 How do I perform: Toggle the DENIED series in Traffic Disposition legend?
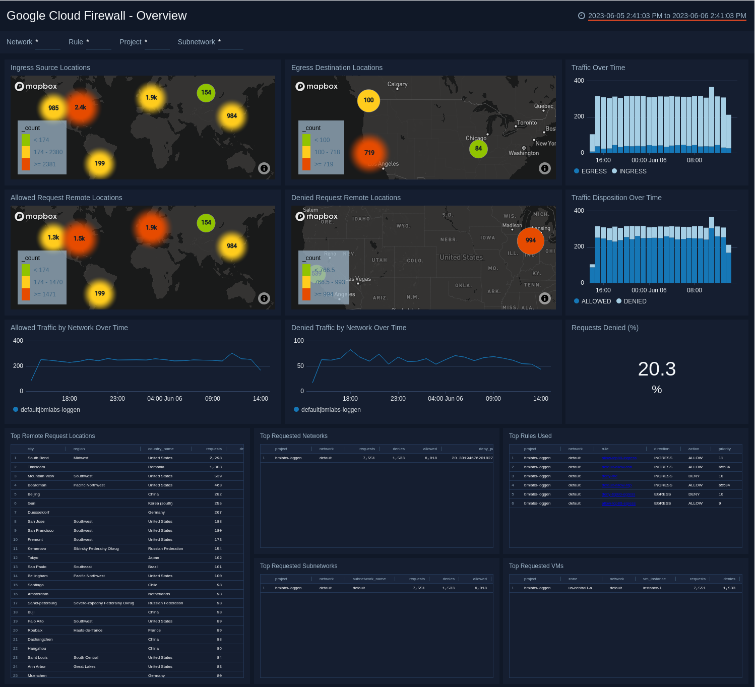(632, 301)
